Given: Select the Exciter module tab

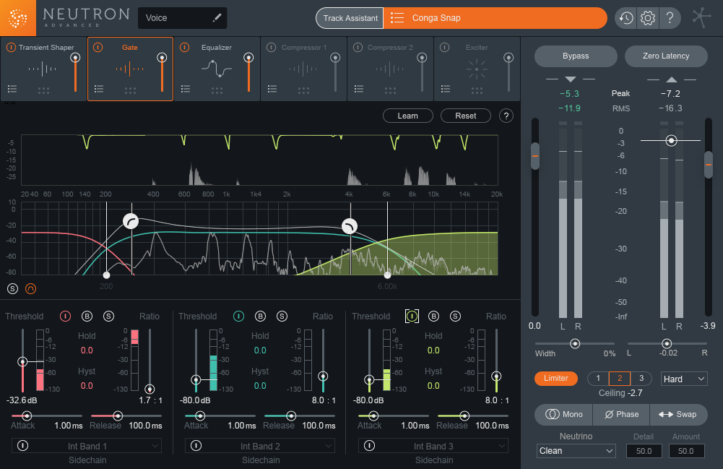Looking at the screenshot, I should click(x=477, y=69).
